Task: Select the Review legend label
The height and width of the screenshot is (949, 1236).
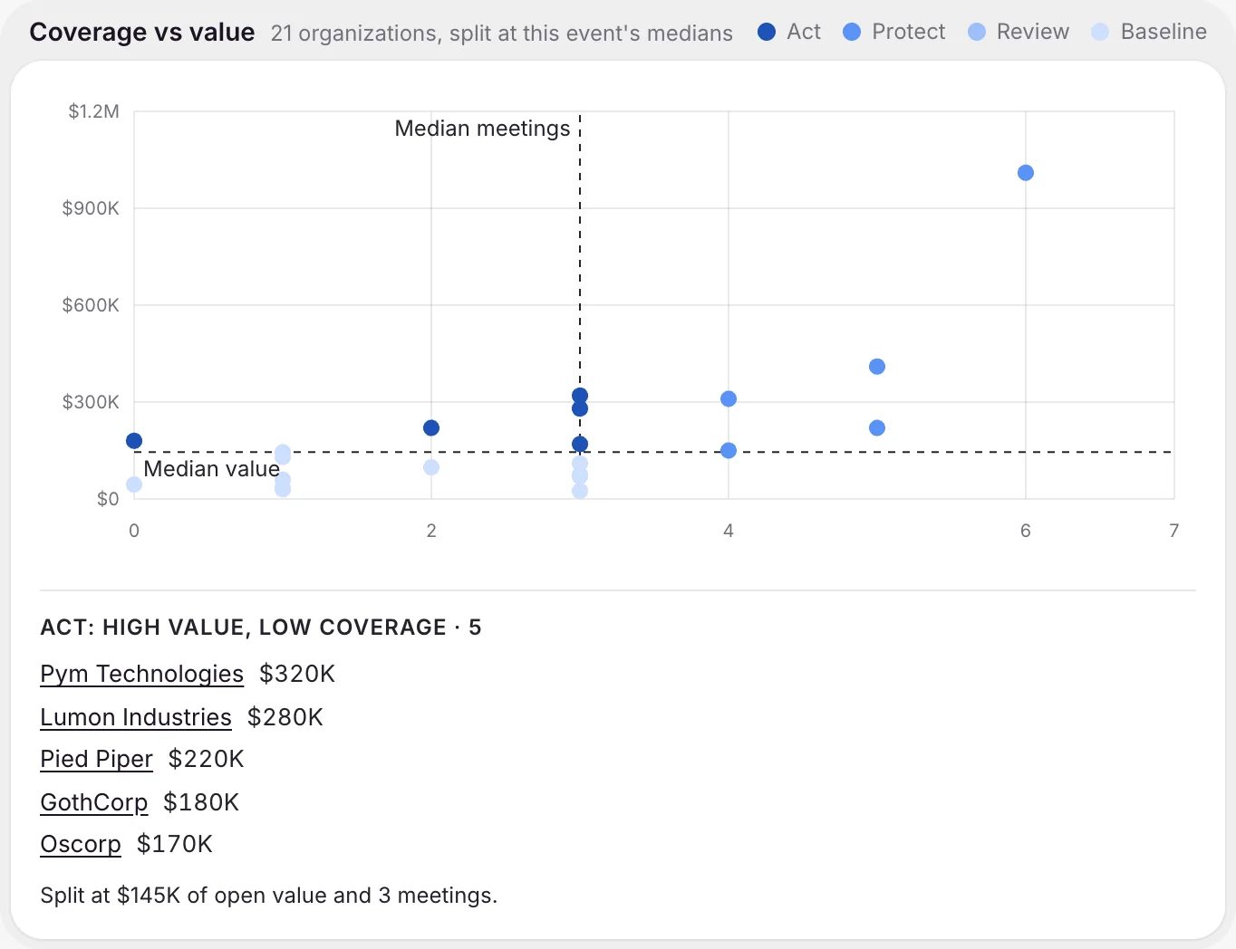Action: [x=1033, y=32]
